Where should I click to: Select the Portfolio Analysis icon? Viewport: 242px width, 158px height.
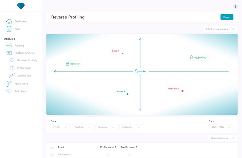[9, 53]
